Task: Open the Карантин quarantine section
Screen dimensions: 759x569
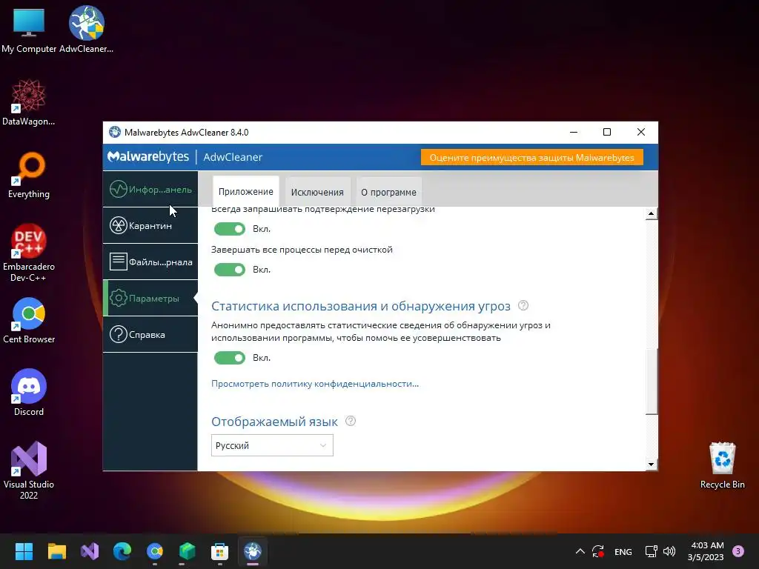Action: (x=150, y=225)
